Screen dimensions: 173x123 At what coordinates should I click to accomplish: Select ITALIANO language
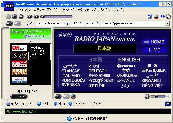(71, 76)
